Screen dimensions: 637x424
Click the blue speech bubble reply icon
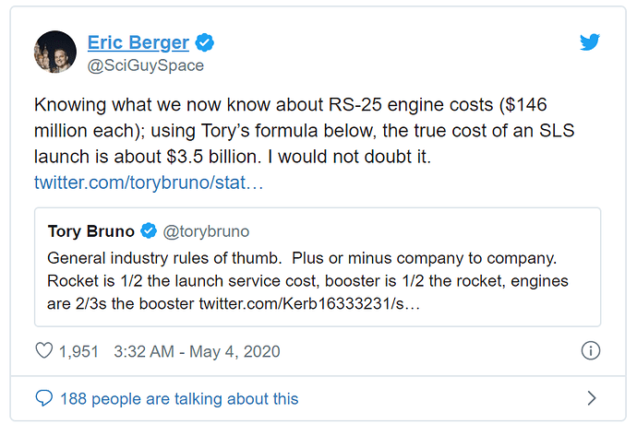point(43,398)
